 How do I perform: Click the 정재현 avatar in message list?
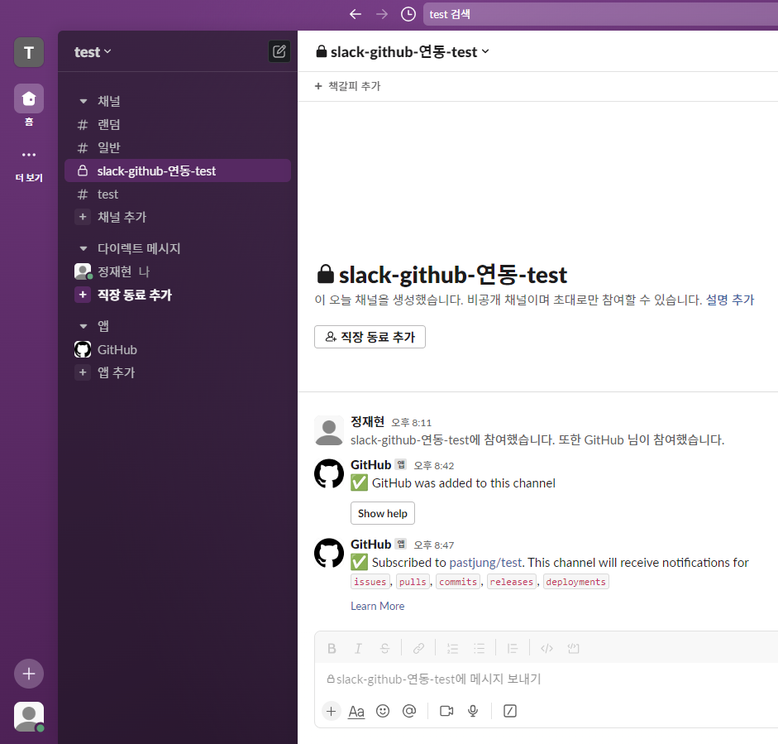[329, 430]
